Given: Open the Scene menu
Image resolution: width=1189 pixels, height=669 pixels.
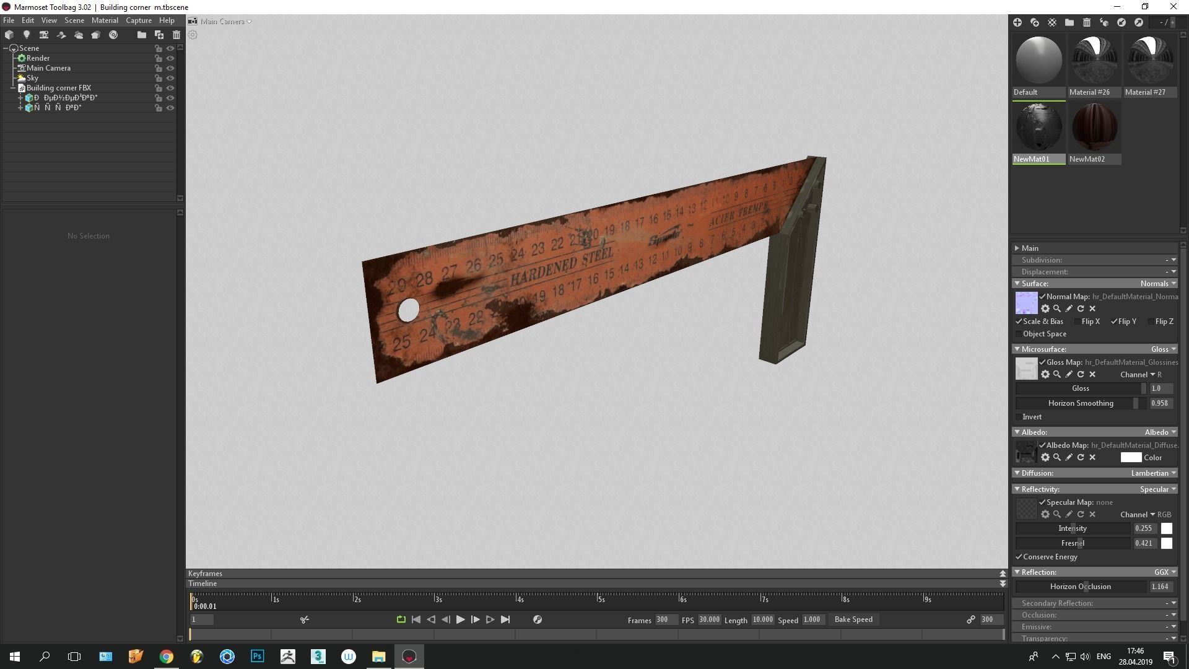Looking at the screenshot, I should (74, 20).
